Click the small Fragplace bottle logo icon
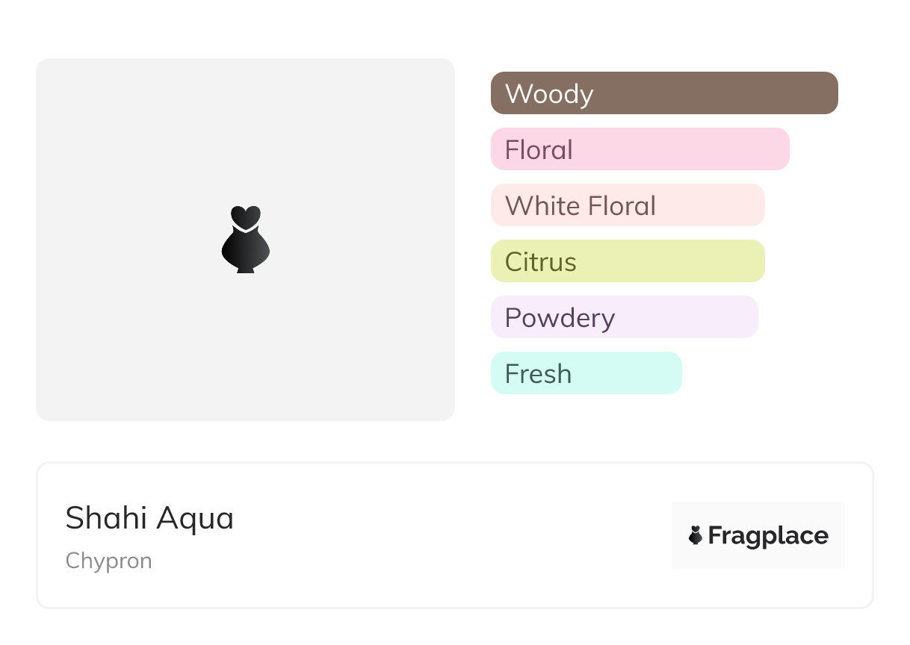The width and height of the screenshot is (910, 645). coord(696,535)
